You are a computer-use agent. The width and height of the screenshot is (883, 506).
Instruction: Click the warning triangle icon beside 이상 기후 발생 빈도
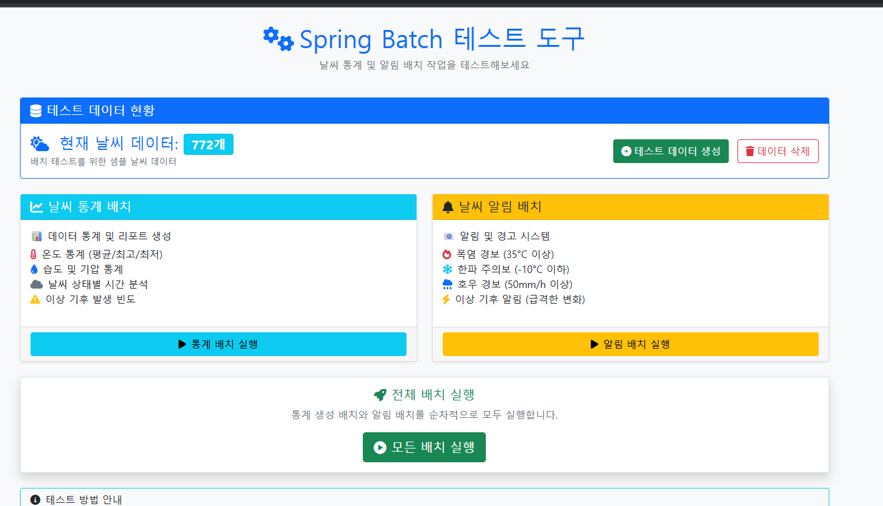coord(35,299)
